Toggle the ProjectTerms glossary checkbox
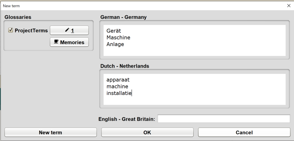 (x=11, y=30)
